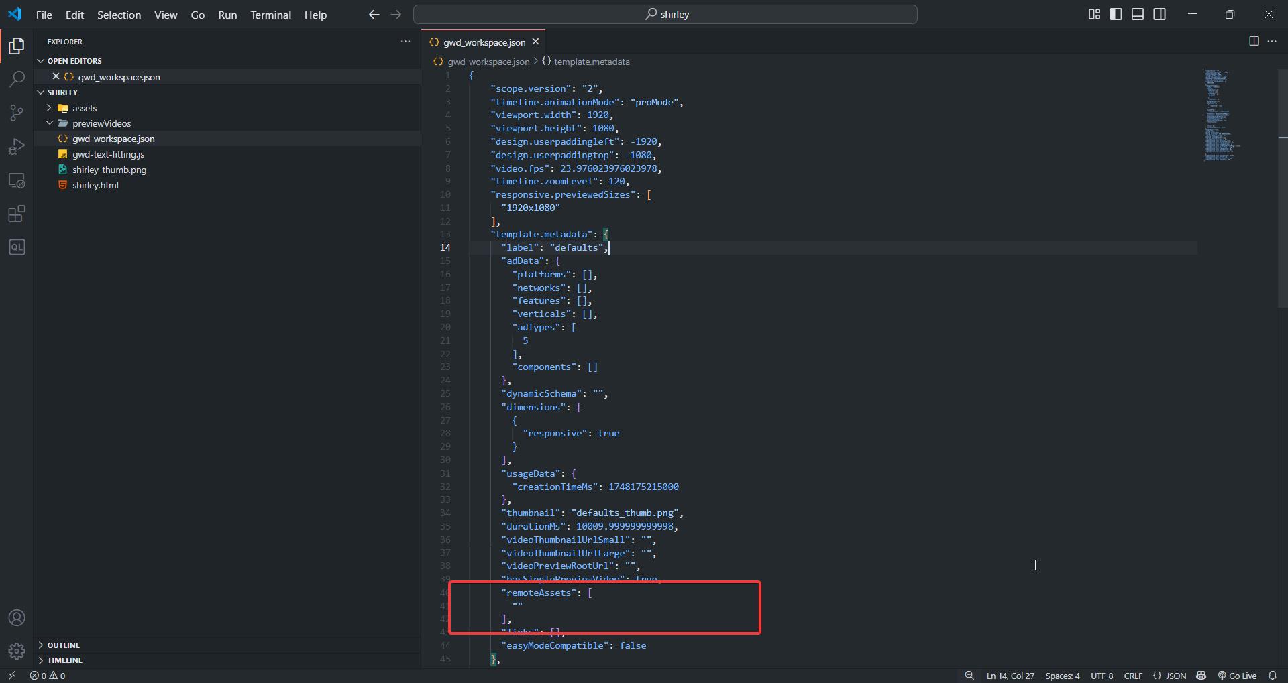Screen dimensions: 1288x683
Task: Click the notifications bell in status bar
Action: pyautogui.click(x=1272, y=676)
